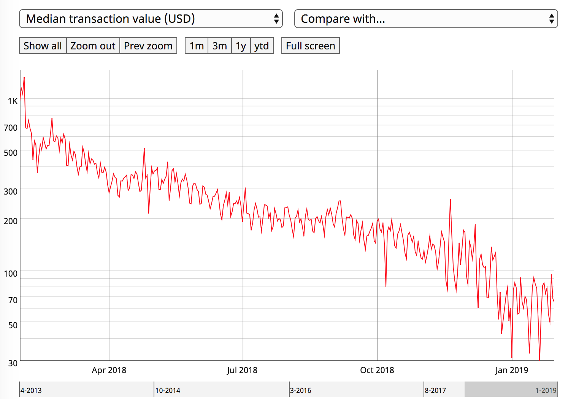Viewport: 587px width, 399px height.
Task: Click the Oct 2018 axis label
Action: (377, 370)
